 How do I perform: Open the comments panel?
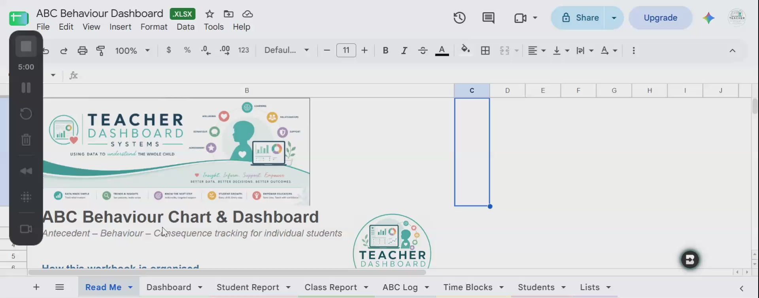tap(488, 18)
